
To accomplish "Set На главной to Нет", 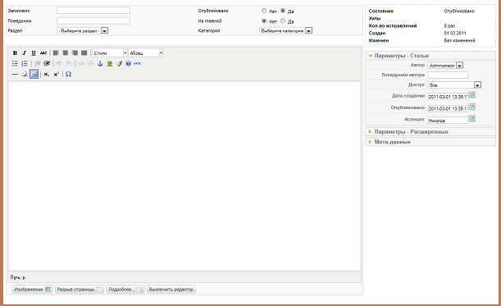I will pyautogui.click(x=264, y=21).
